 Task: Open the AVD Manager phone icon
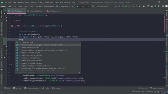[x=155, y=6]
